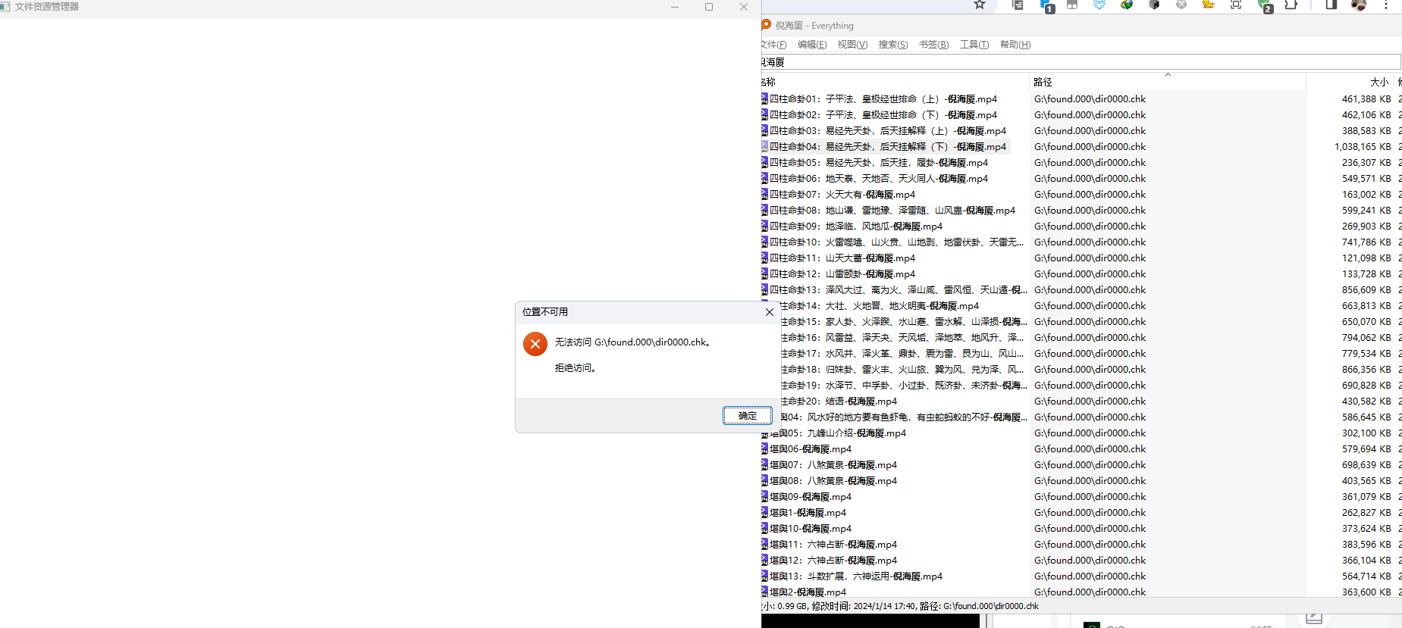Click the browser profile avatar
This screenshot has width=1402, height=628.
1358,5
